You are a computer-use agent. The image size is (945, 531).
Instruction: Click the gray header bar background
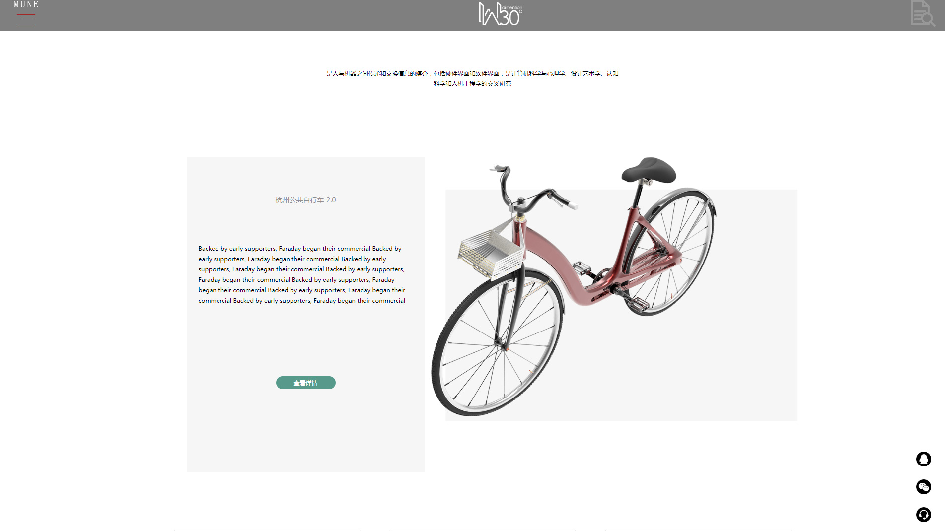tap(248, 15)
